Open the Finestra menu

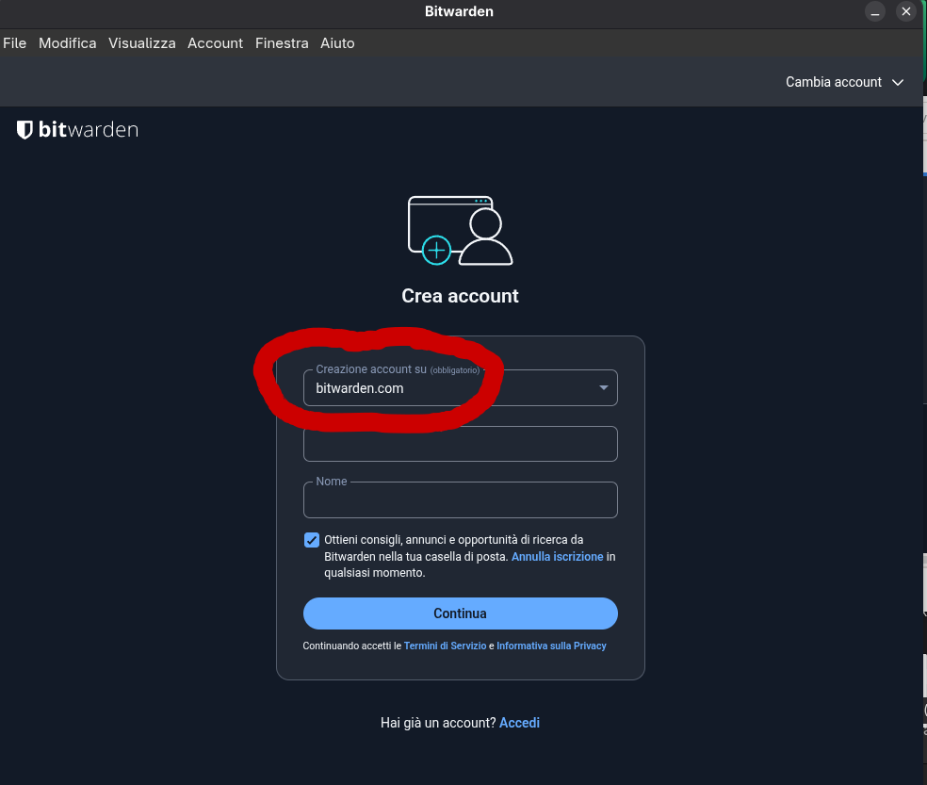[x=282, y=43]
